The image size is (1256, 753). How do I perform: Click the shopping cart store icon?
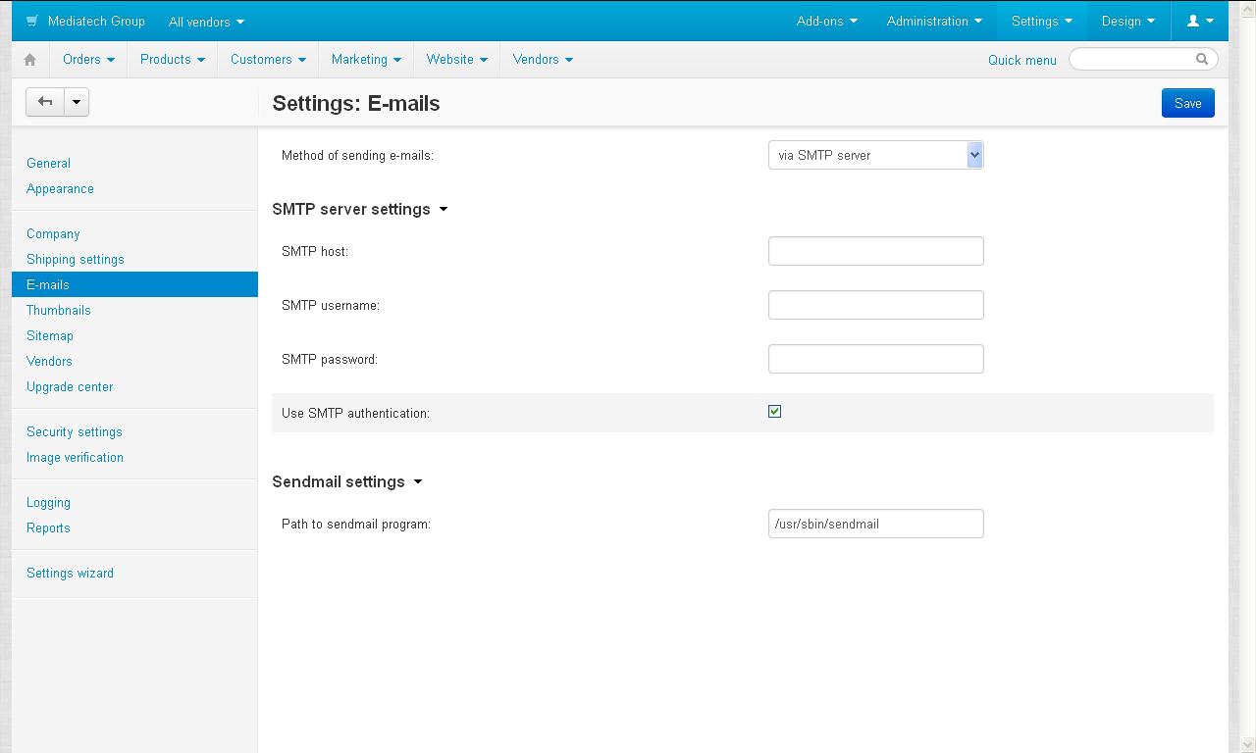click(32, 21)
